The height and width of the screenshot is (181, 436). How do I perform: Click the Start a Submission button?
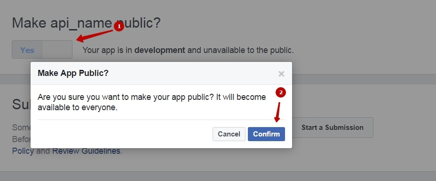[332, 128]
